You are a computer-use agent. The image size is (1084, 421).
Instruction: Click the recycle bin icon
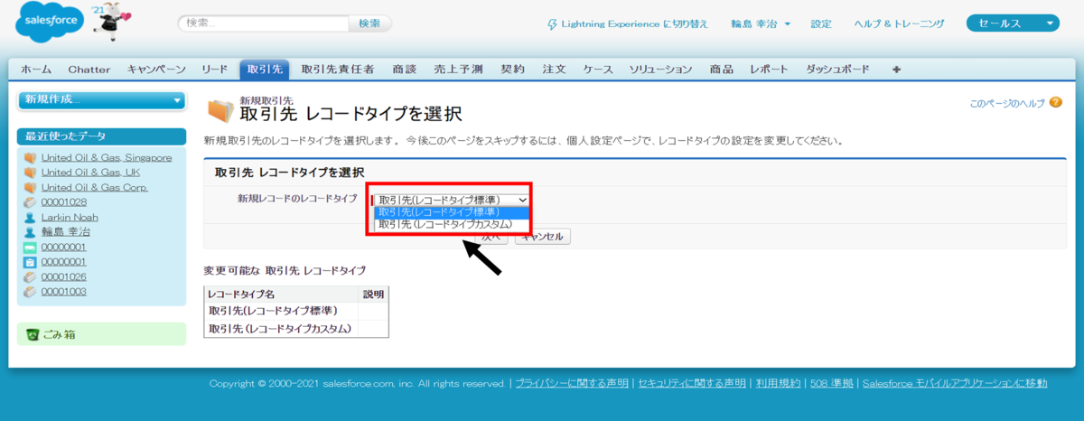point(33,334)
